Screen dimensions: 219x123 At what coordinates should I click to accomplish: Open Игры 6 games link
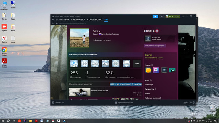coord(148,80)
